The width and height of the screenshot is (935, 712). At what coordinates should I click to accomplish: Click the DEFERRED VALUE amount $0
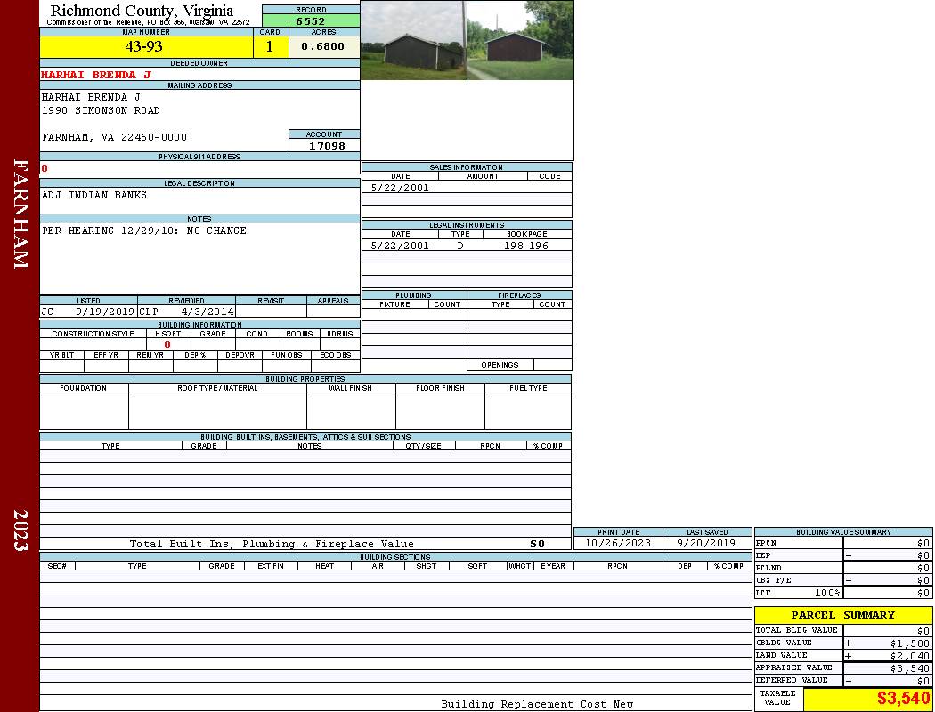point(923,681)
